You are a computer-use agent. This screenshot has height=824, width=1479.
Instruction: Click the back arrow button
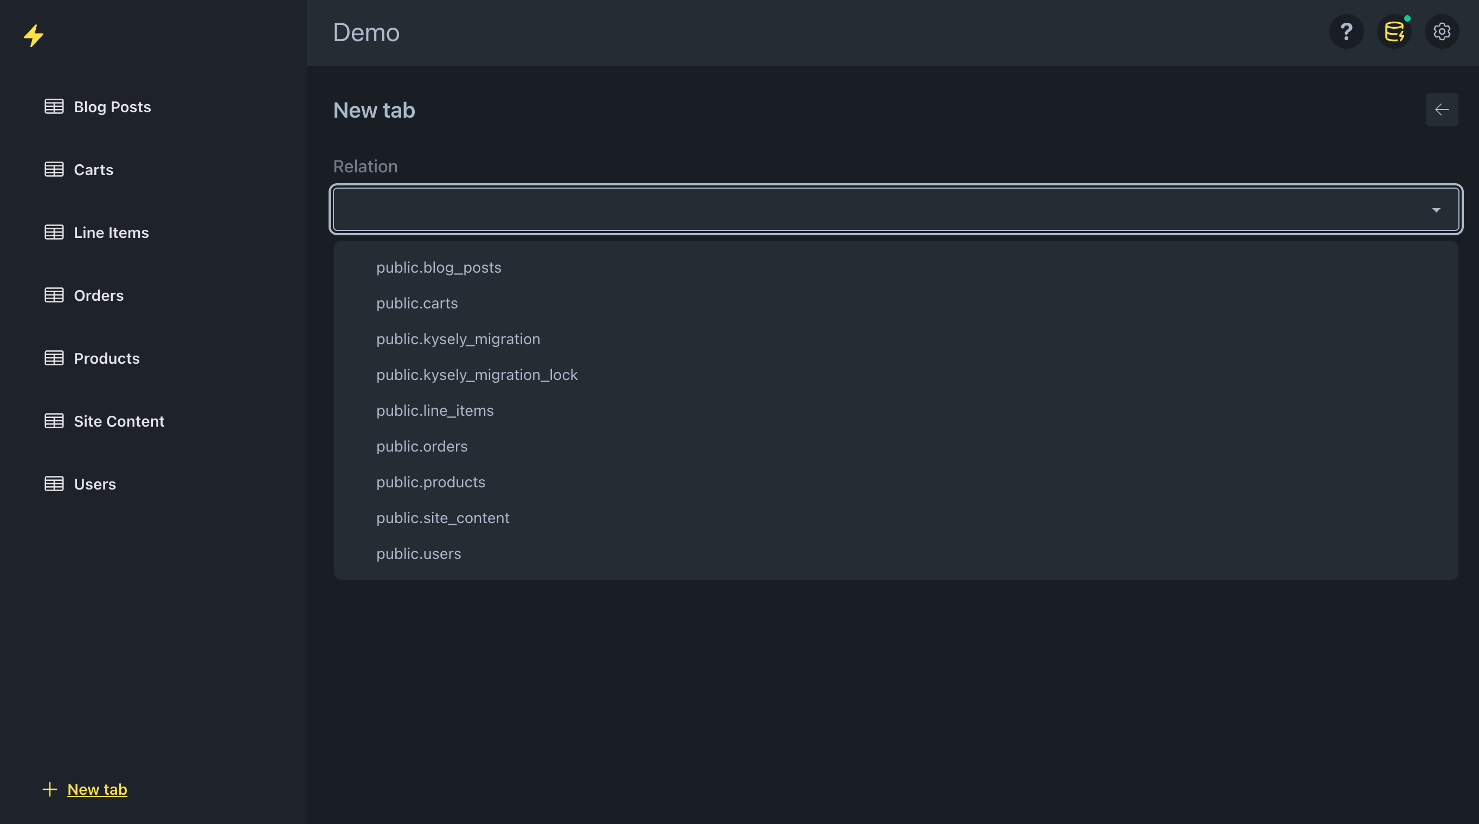[x=1442, y=109]
